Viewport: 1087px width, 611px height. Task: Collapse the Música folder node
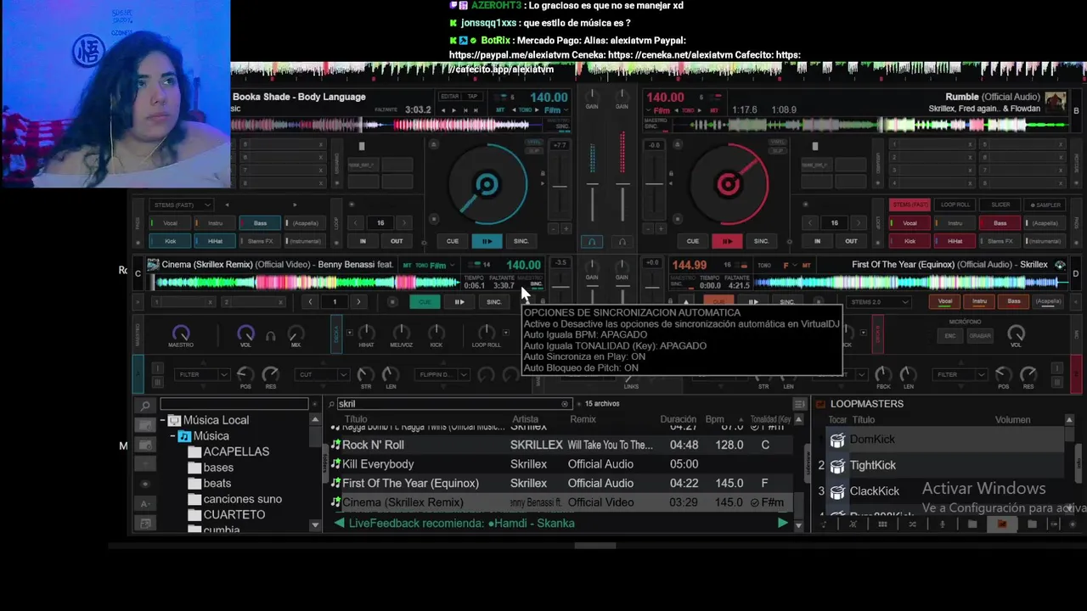[172, 436]
